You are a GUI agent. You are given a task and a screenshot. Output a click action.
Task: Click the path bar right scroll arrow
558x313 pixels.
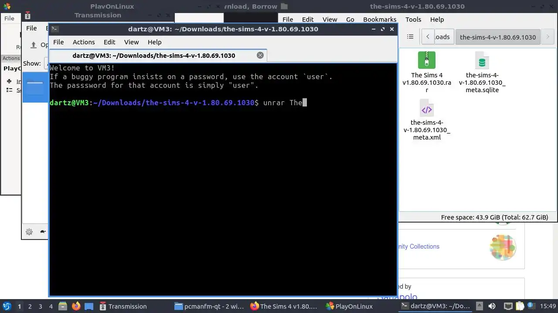point(548,37)
